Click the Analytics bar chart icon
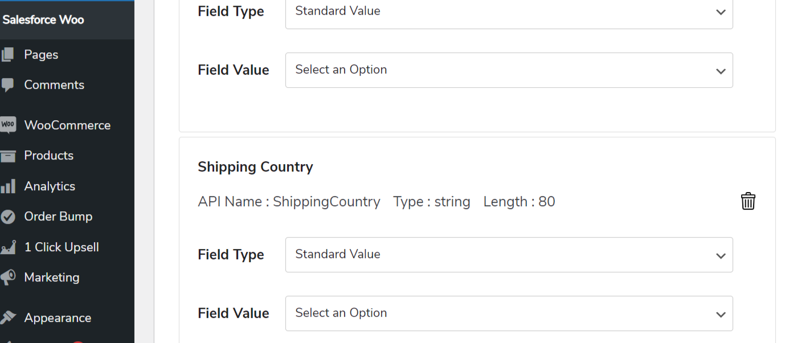This screenshot has height=343, width=797. click(7, 186)
